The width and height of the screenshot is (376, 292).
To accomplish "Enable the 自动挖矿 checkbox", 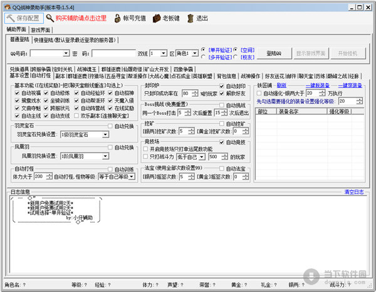I will (222, 124).
